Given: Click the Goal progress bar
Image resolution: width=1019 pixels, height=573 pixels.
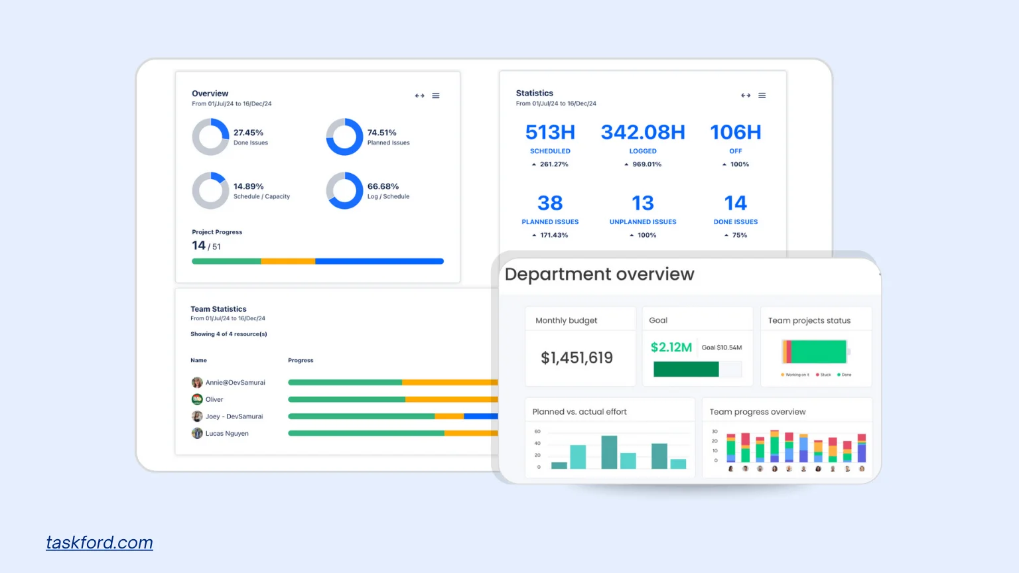Looking at the screenshot, I should [x=697, y=369].
